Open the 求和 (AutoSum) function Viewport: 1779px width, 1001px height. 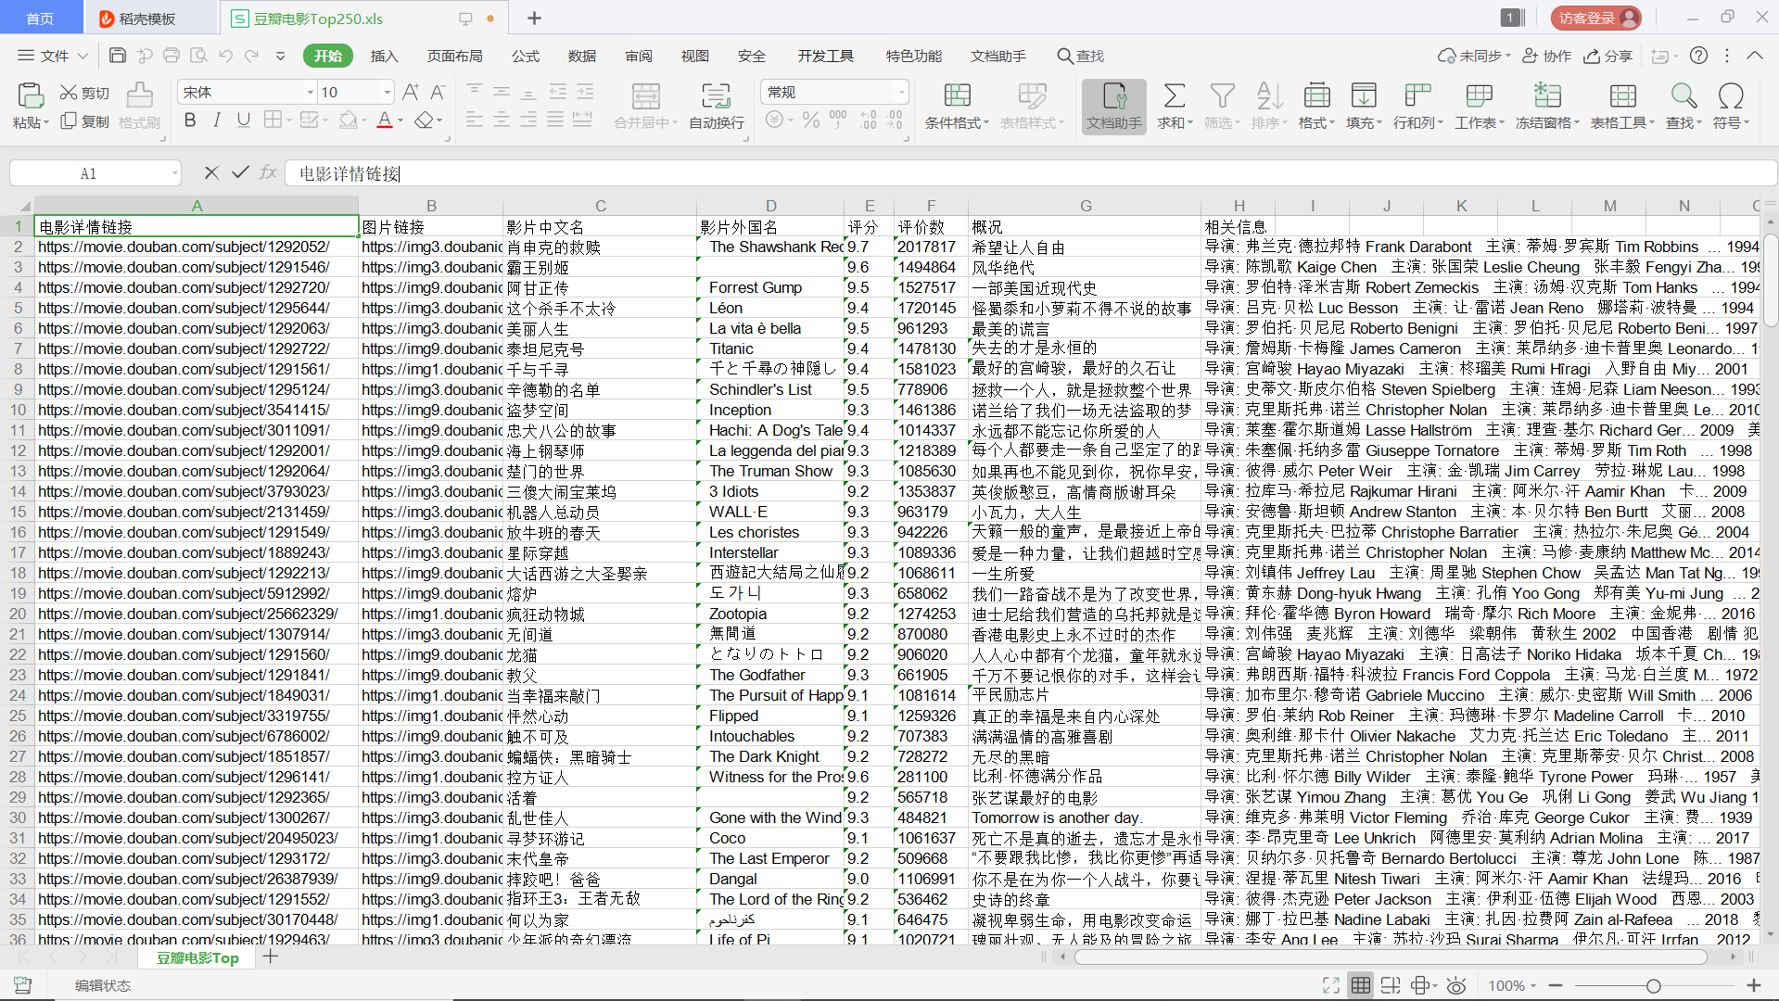pos(1174,105)
